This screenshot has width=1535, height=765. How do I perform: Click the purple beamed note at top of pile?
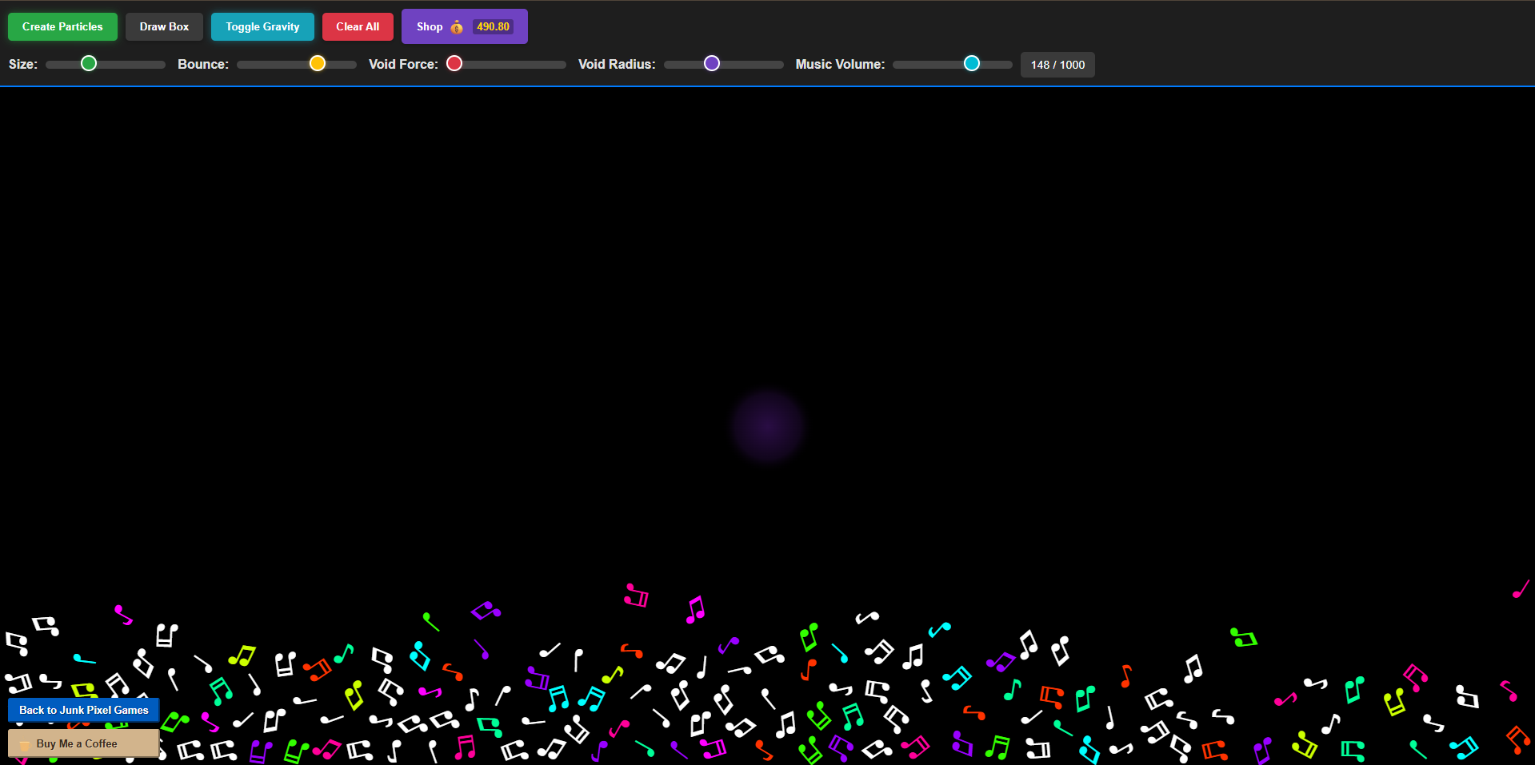pyautogui.click(x=486, y=612)
